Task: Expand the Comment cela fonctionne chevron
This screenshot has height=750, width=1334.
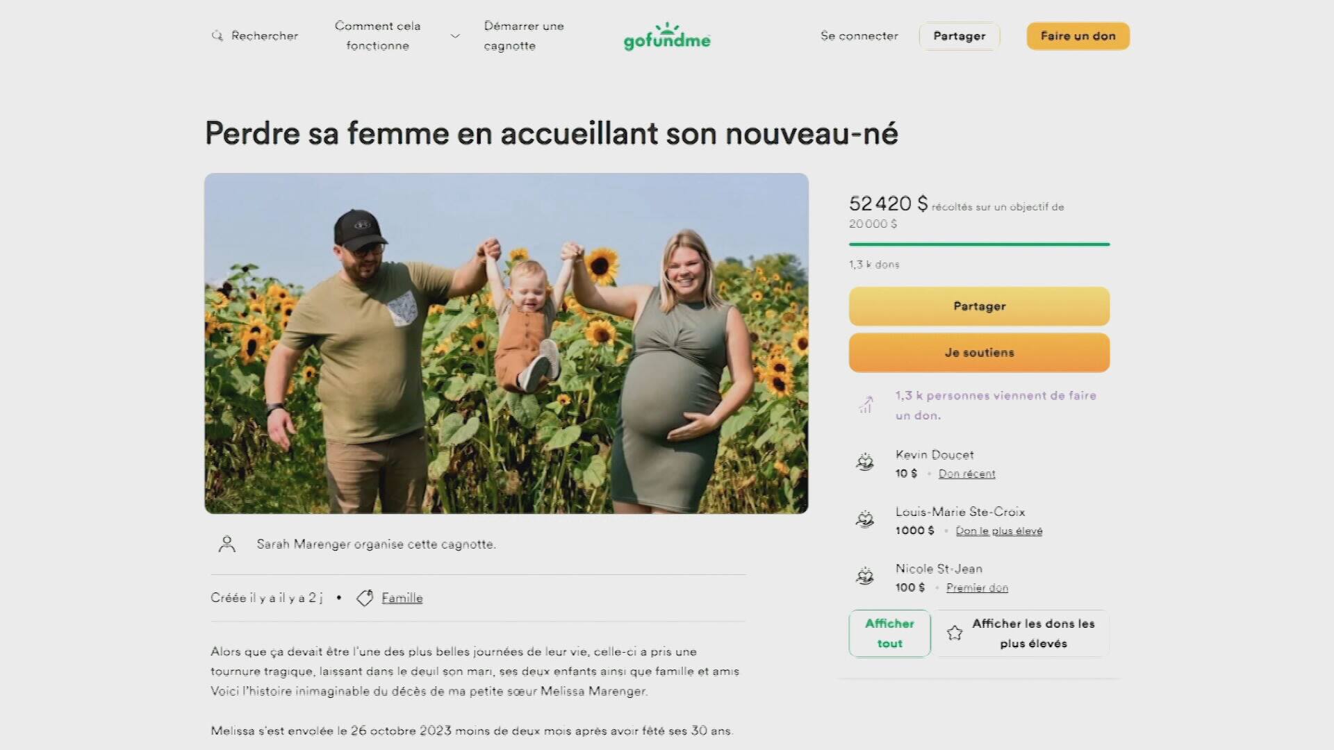Action: coord(455,36)
